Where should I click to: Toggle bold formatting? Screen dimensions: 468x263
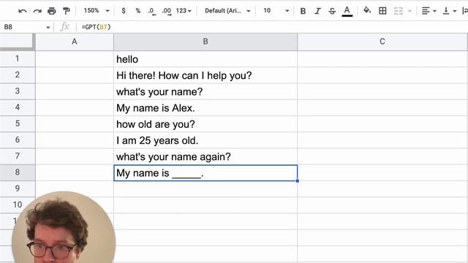303,11
